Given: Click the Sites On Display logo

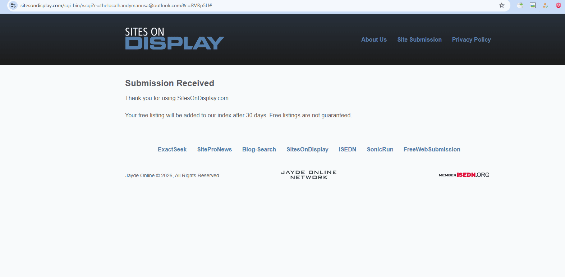Looking at the screenshot, I should (174, 39).
